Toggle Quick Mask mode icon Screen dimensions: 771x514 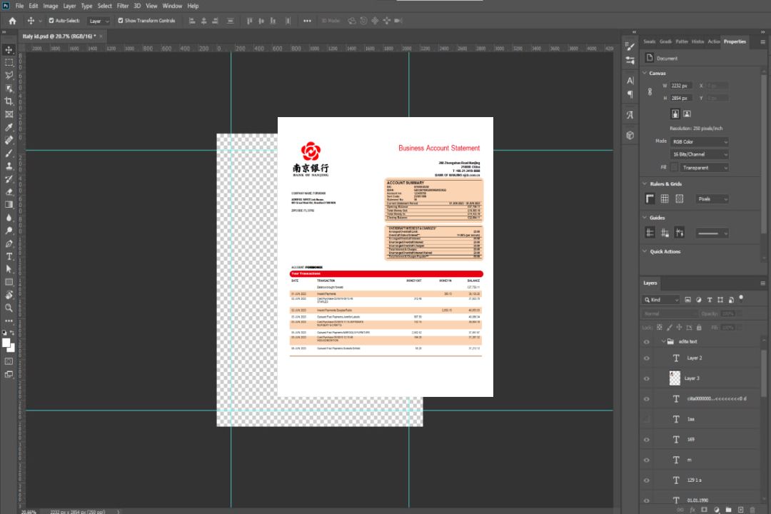pyautogui.click(x=9, y=361)
